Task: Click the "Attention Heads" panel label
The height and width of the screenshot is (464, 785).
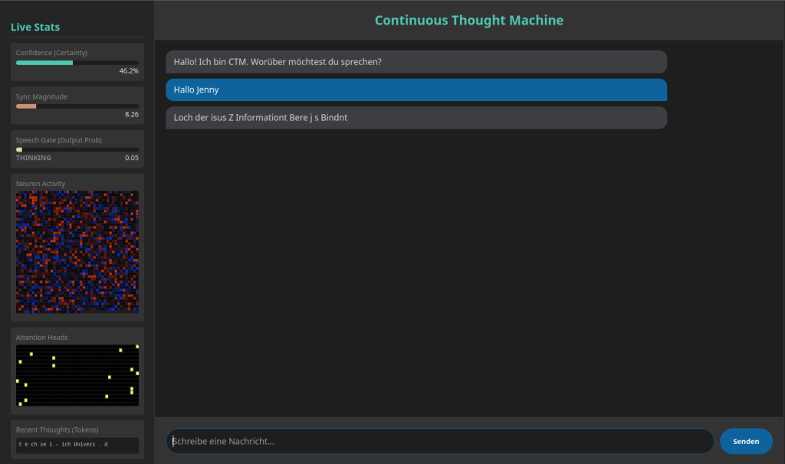Action: pos(42,338)
